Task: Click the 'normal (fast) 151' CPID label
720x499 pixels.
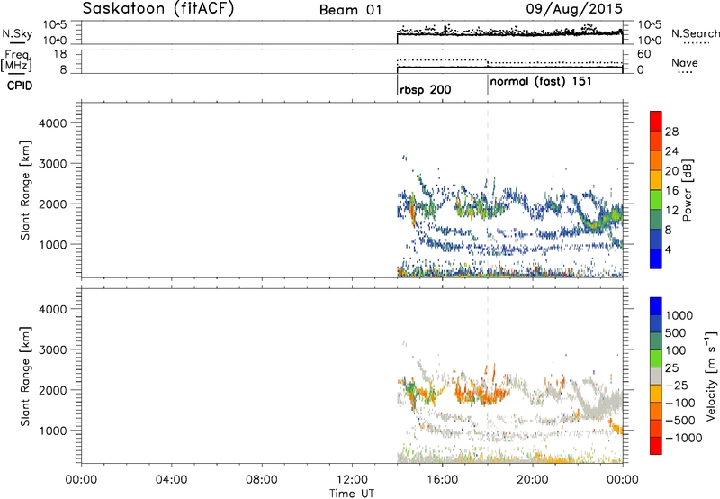Action: click(541, 82)
